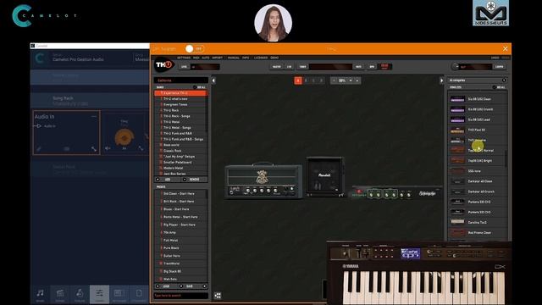Click Load button under Presets list
Viewport: 542px width, 305px height.
click(x=166, y=286)
